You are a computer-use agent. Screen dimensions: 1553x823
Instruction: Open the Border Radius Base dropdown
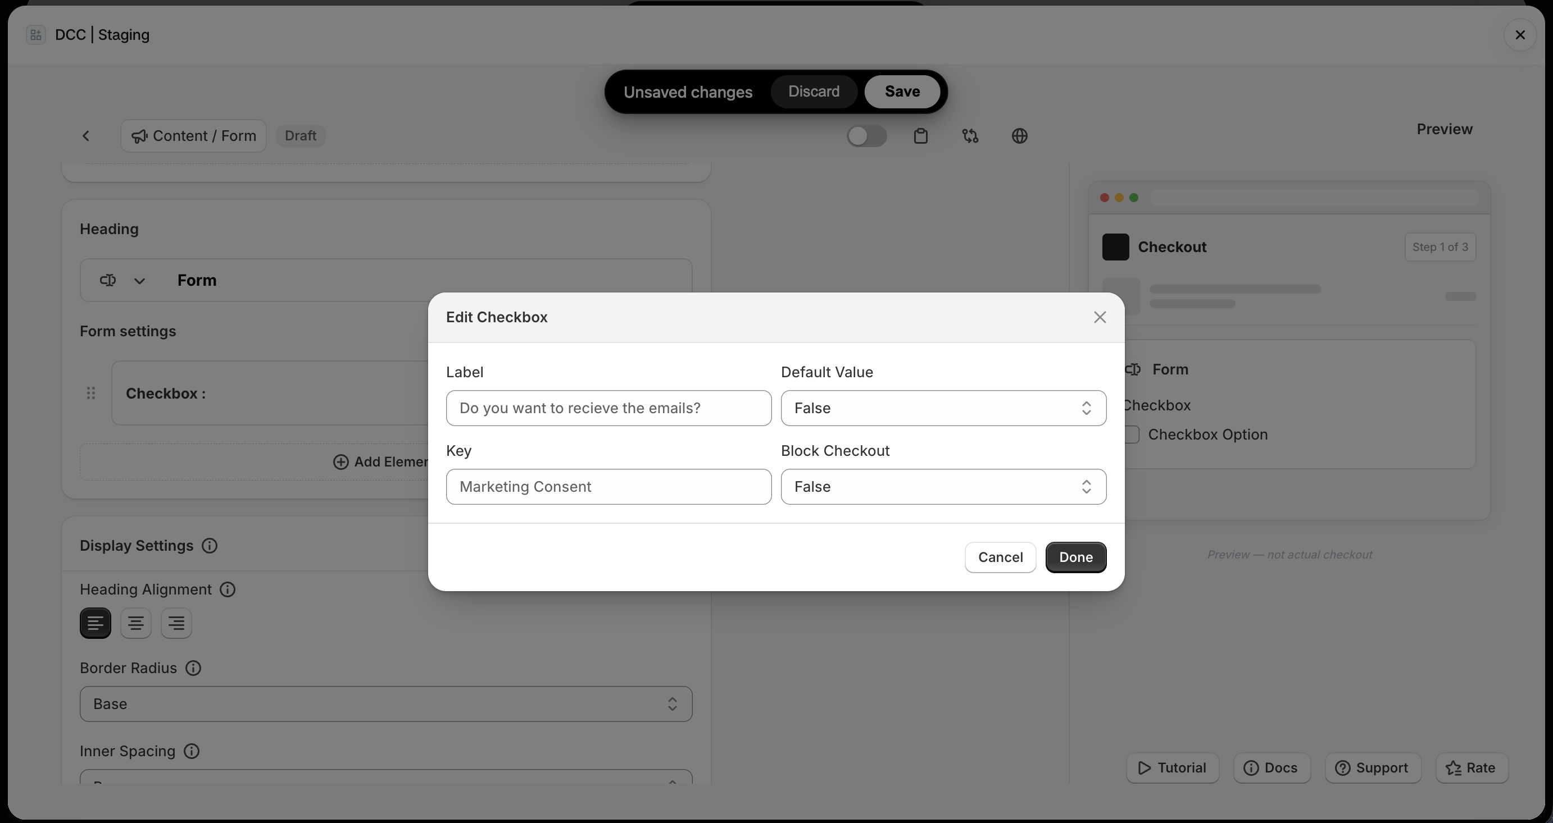click(386, 704)
